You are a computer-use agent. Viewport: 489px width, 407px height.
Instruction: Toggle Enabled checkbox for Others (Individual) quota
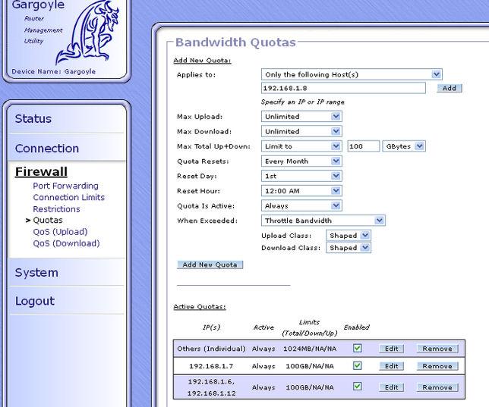click(x=358, y=348)
